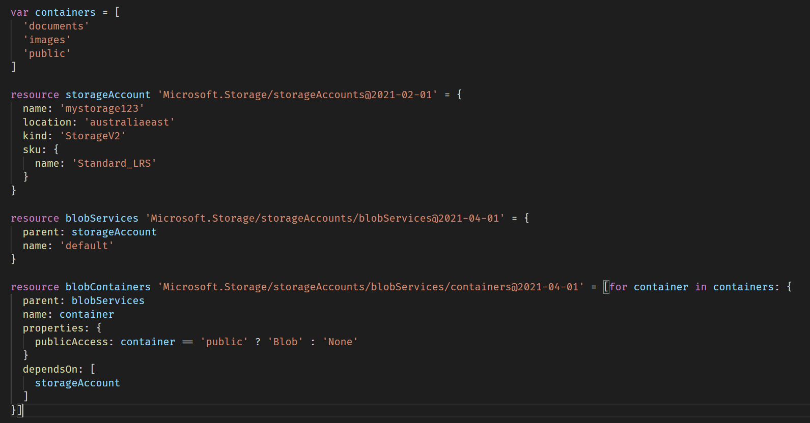Viewport: 810px width, 423px height.
Task: Click the blobContainers resource symbol name
Action: 108,287
